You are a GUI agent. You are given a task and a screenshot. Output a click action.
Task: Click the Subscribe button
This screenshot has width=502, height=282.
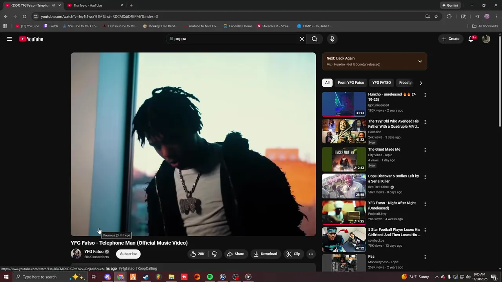[x=128, y=254]
